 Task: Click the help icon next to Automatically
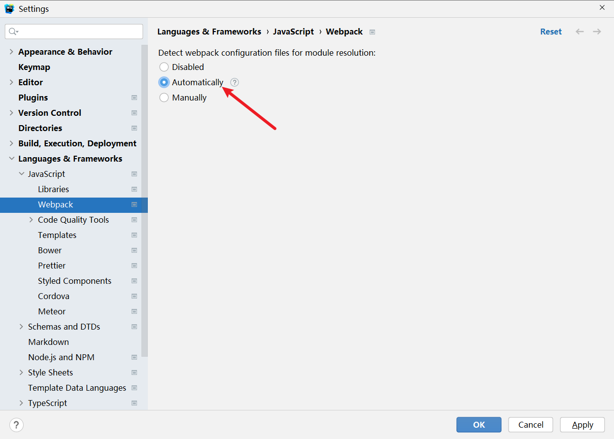coord(234,82)
